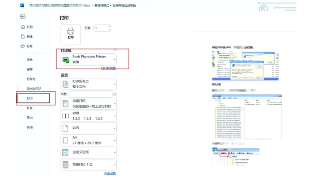Select 导出为PDF option

(x=34, y=89)
